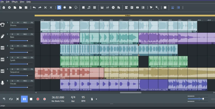This screenshot has width=215, height=109.
Task: Click the red gear record settings icon
Action: [x=45, y=99]
